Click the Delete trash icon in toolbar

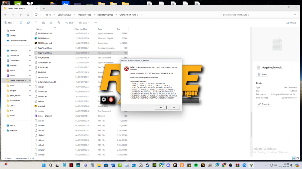(x=59, y=23)
